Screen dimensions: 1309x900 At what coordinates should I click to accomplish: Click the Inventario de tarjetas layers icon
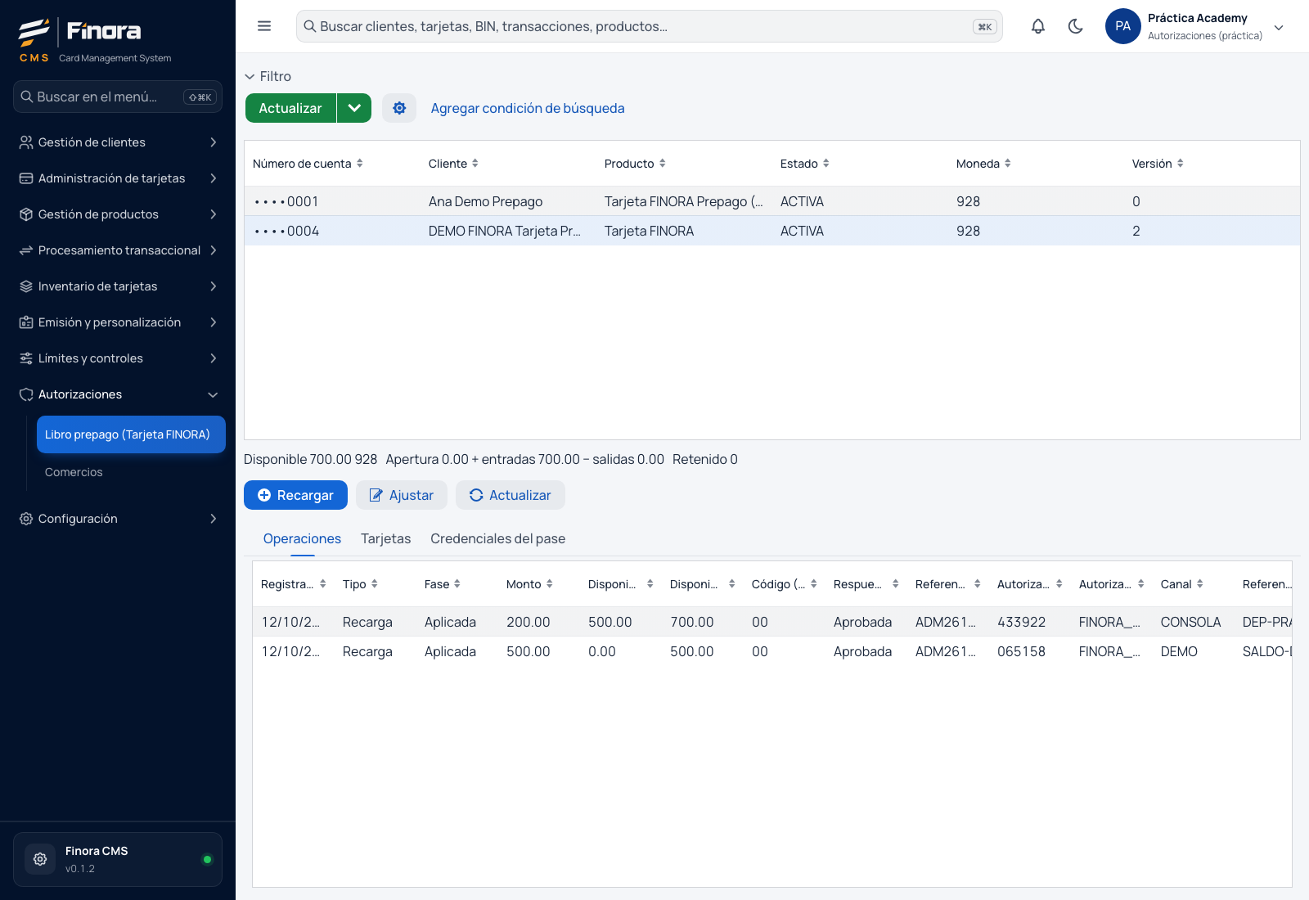(26, 286)
